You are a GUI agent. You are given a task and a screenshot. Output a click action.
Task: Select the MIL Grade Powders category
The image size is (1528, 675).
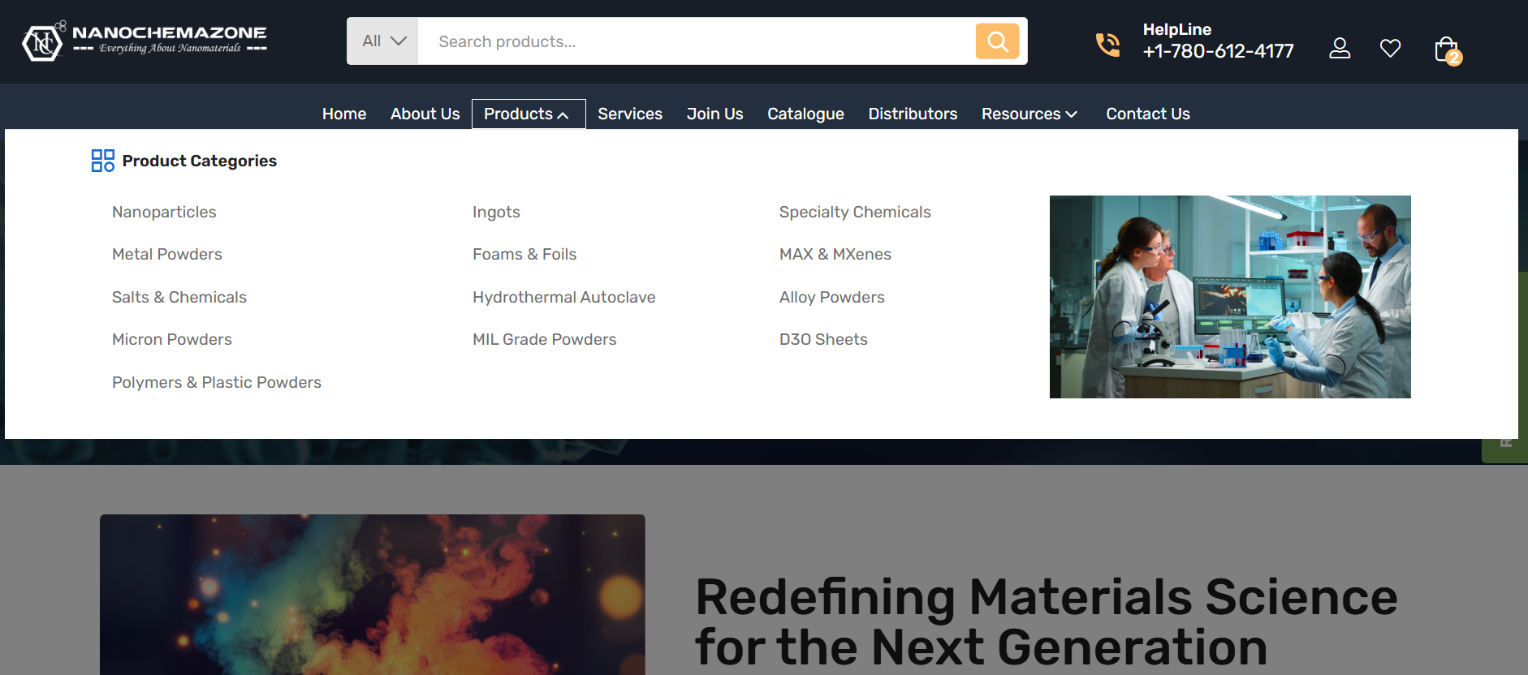[545, 339]
